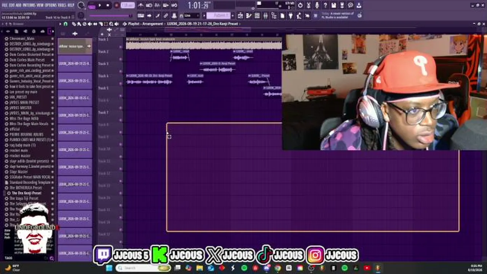Image resolution: width=487 pixels, height=274 pixels.
Task: Open the HELP menu
Action: pos(71,5)
